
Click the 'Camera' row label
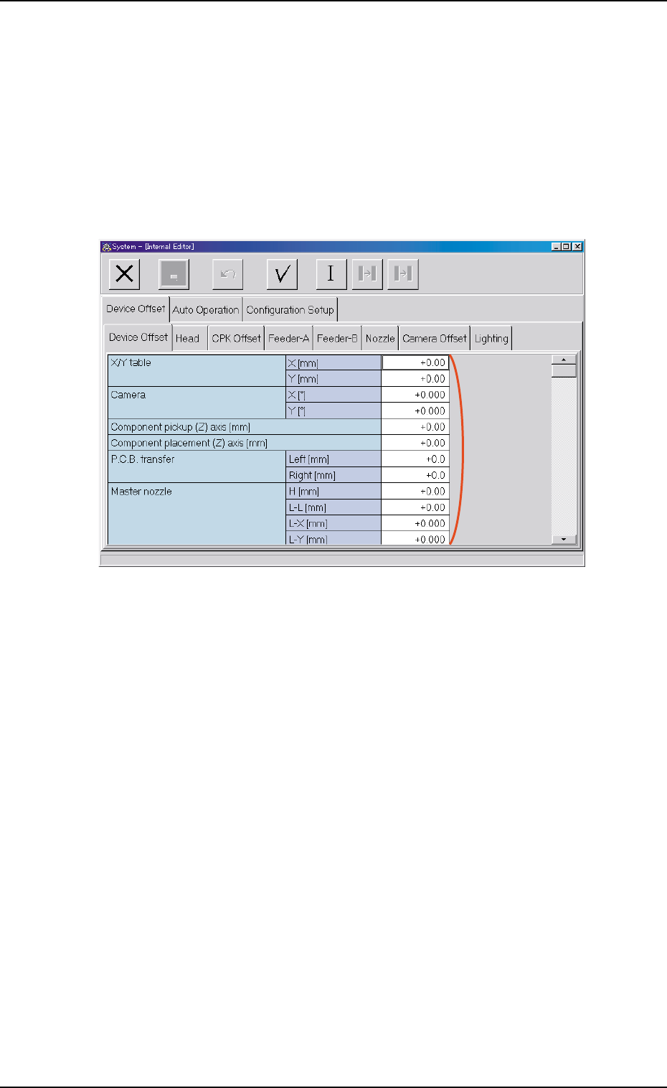128,395
